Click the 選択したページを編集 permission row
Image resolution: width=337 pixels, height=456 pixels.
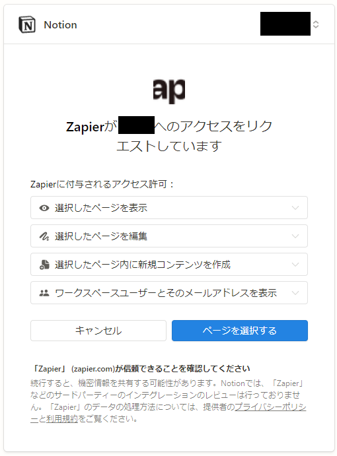tap(169, 236)
